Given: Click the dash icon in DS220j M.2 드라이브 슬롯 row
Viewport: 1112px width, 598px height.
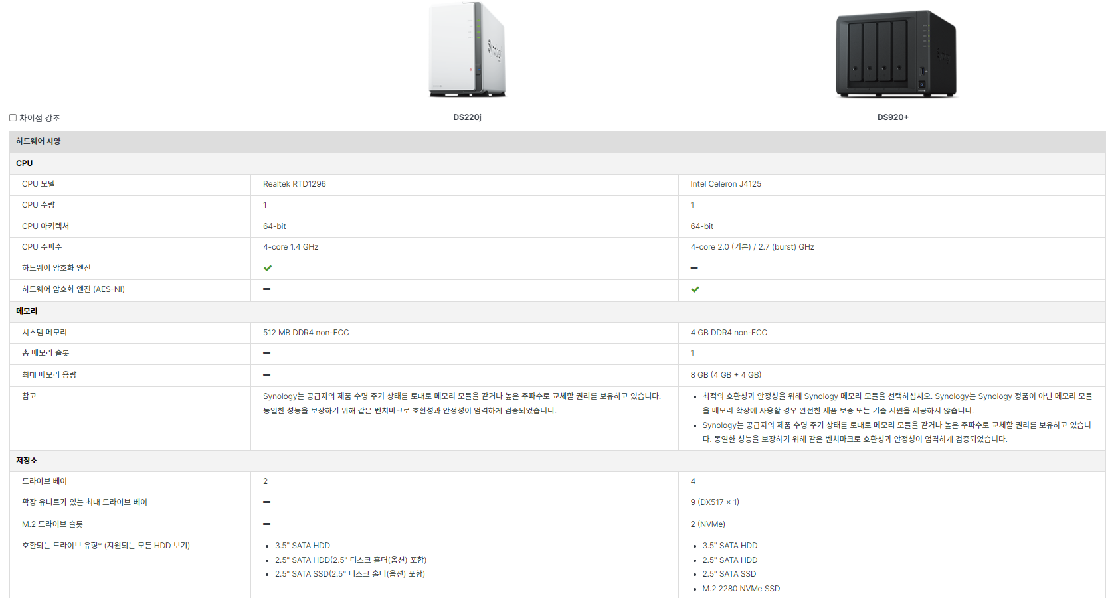Looking at the screenshot, I should click(266, 524).
